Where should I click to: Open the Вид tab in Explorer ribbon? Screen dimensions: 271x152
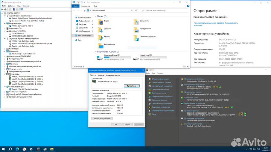coord(95,6)
